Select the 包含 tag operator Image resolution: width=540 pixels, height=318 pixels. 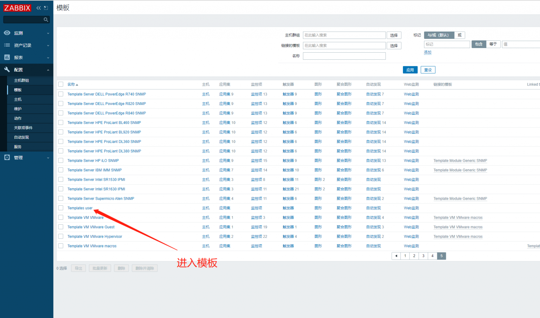coord(479,44)
